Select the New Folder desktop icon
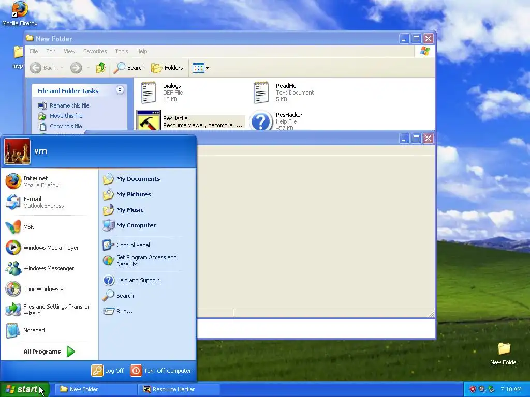The height and width of the screenshot is (397, 530). point(504,354)
